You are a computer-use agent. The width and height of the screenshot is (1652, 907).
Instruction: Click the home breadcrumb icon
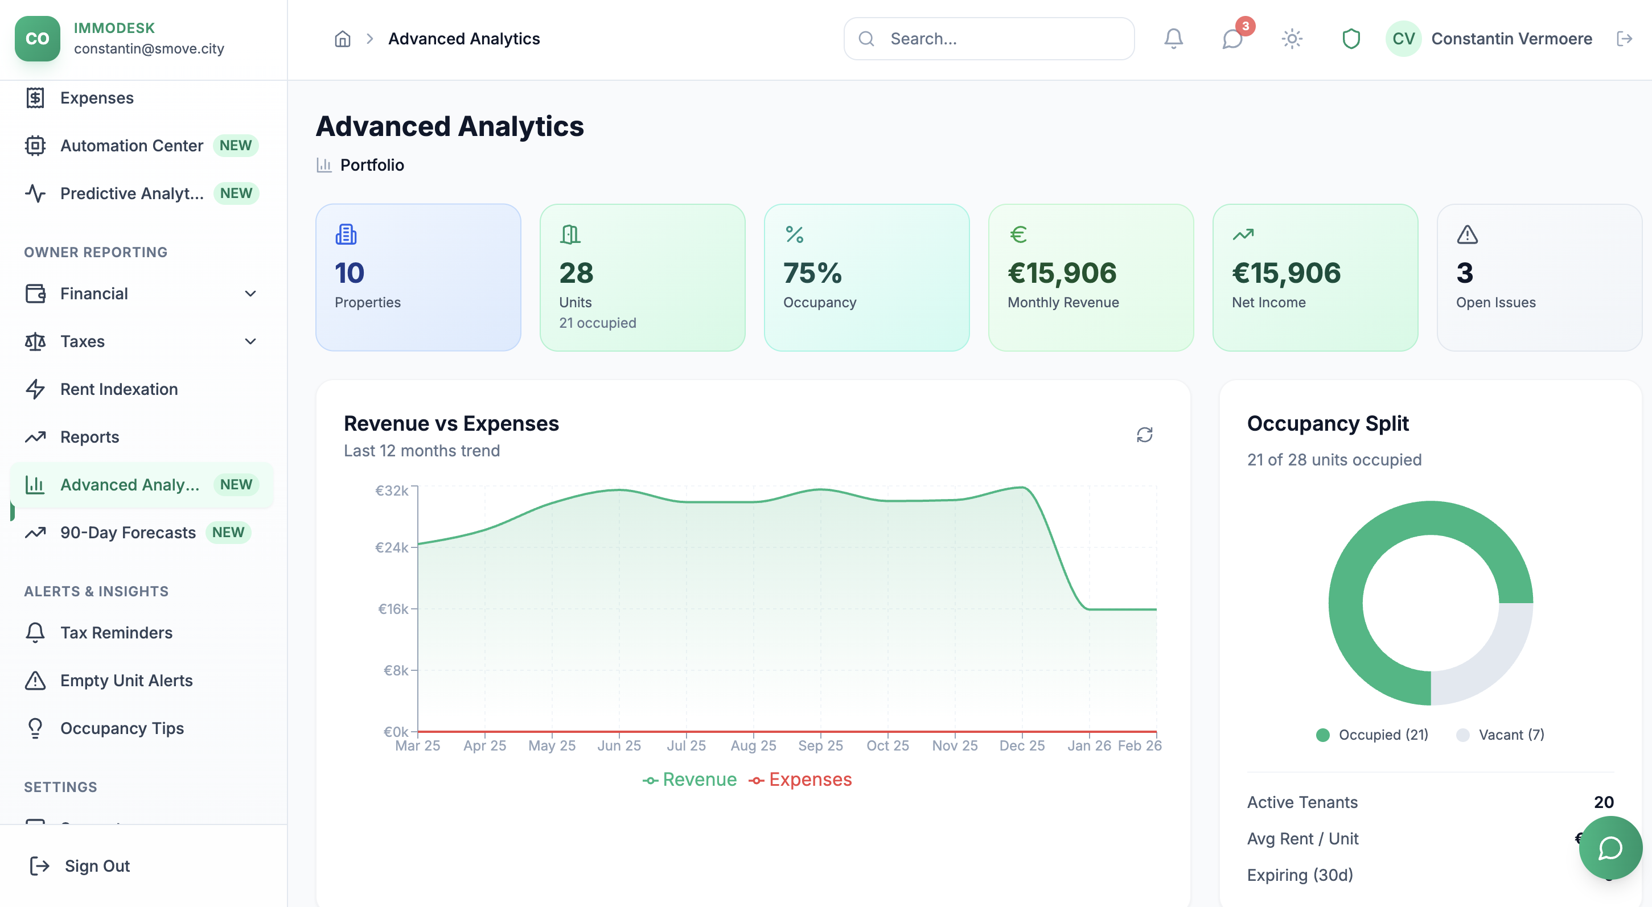[342, 39]
